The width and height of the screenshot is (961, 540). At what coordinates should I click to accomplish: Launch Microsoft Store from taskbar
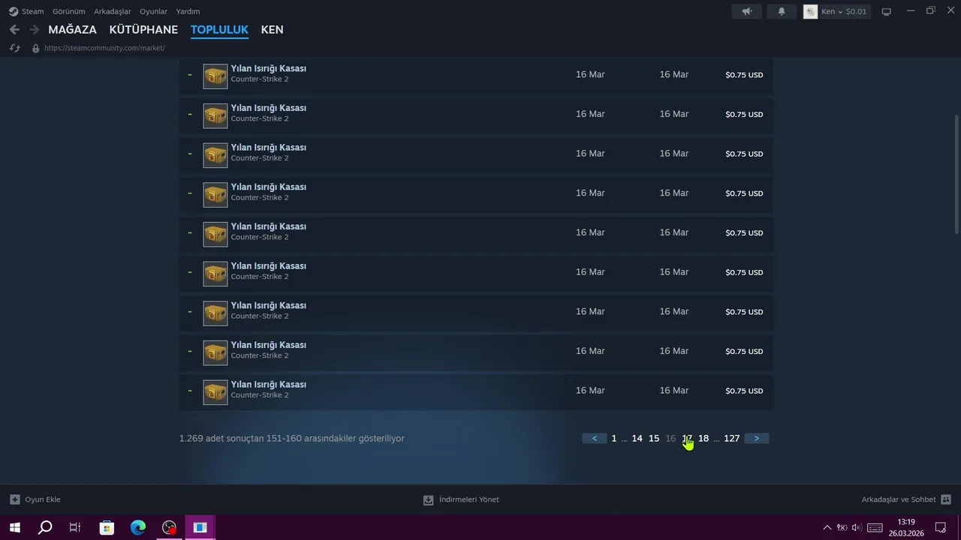coord(107,527)
